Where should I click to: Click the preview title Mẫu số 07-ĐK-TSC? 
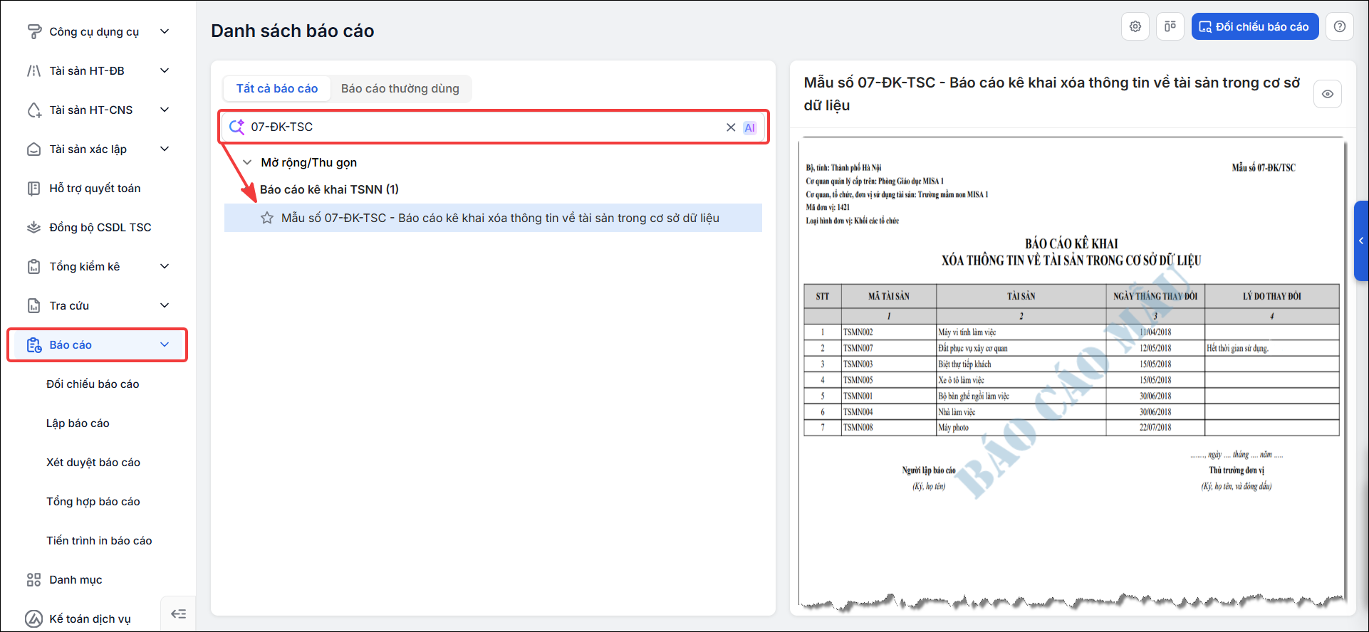click(x=1051, y=94)
